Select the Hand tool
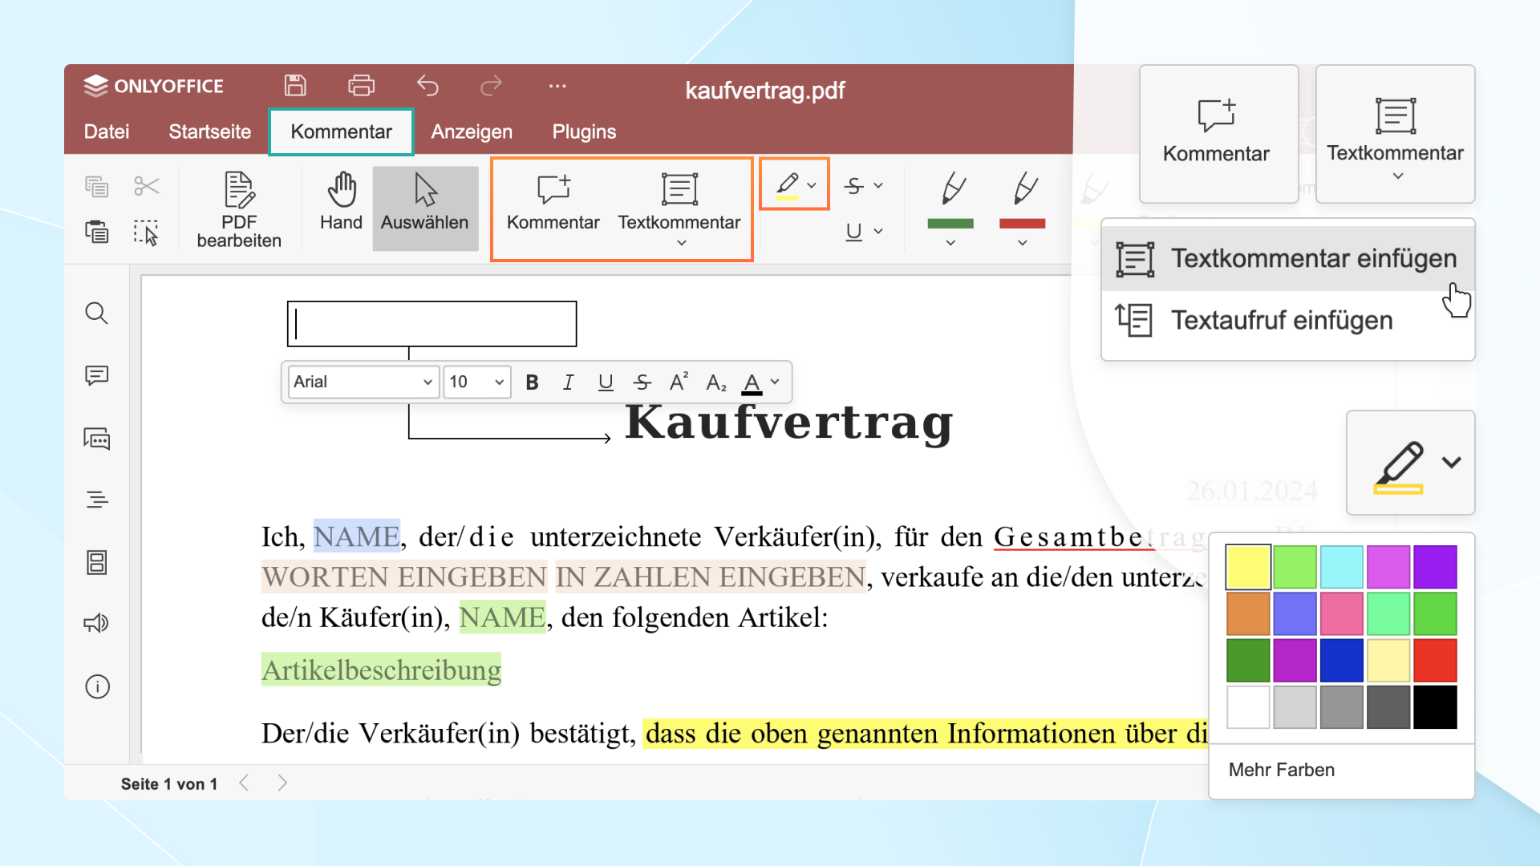 click(341, 202)
